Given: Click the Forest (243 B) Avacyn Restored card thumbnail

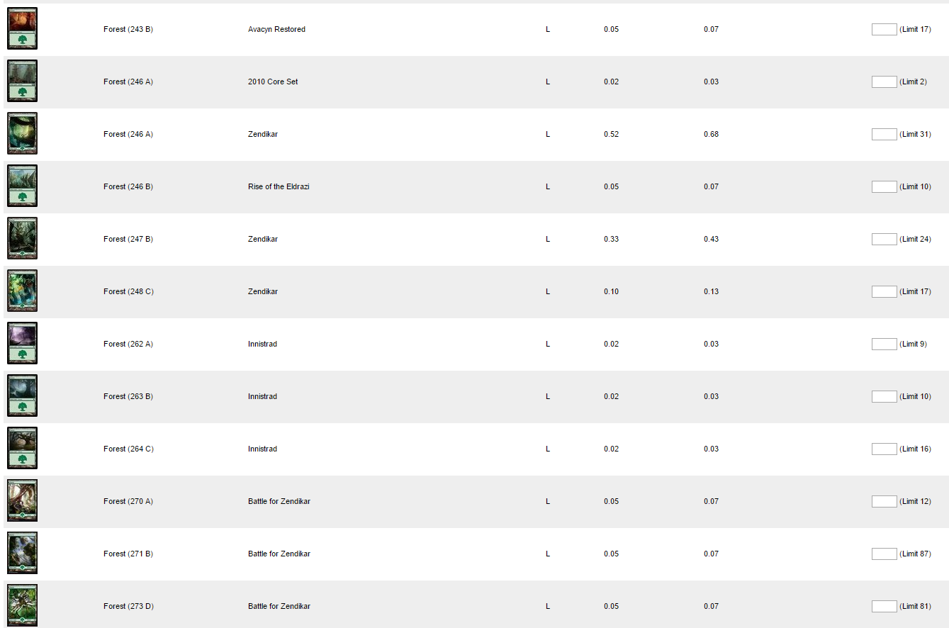Looking at the screenshot, I should 22,29.
